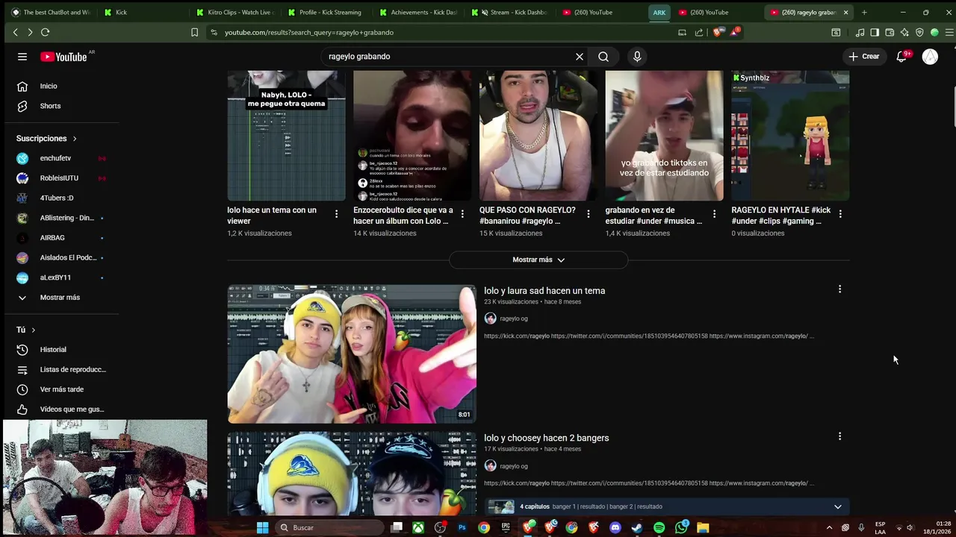The image size is (956, 537).
Task: Open YouTube notifications bell
Action: click(x=901, y=57)
